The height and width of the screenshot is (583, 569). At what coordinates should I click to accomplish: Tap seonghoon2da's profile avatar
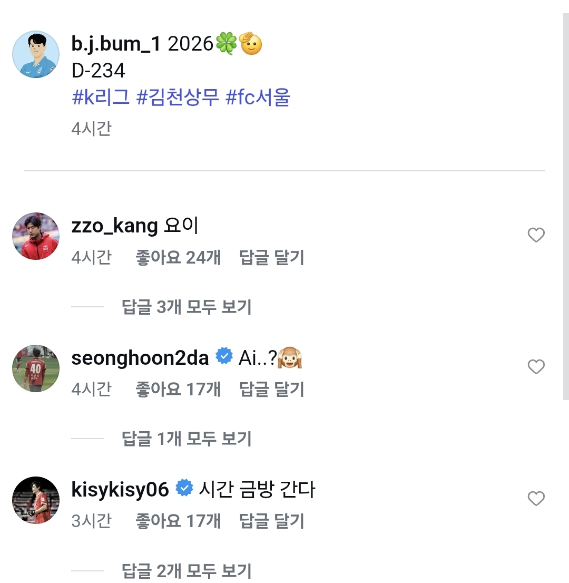point(36,368)
